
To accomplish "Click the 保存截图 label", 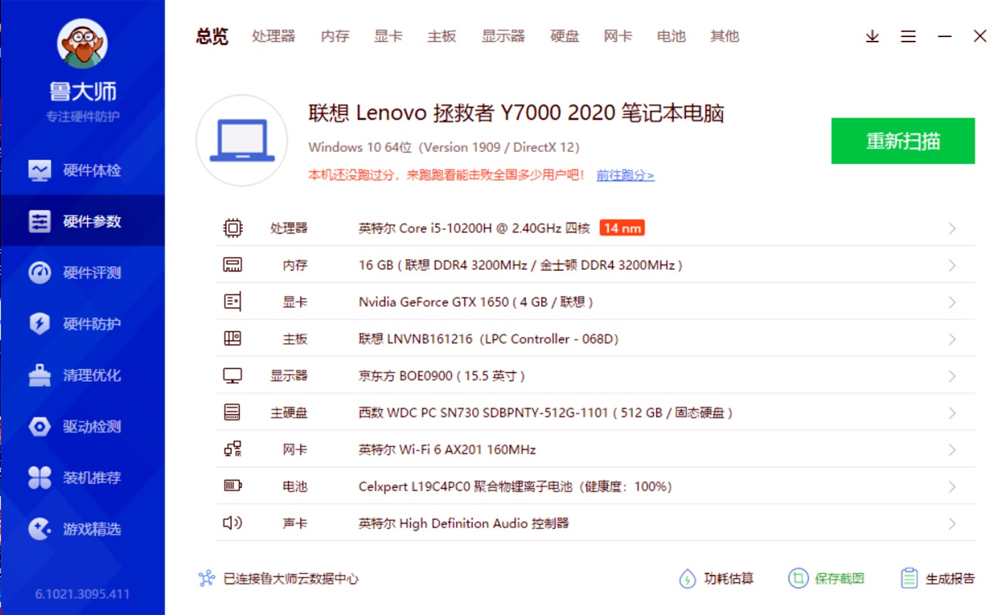I will tap(839, 579).
